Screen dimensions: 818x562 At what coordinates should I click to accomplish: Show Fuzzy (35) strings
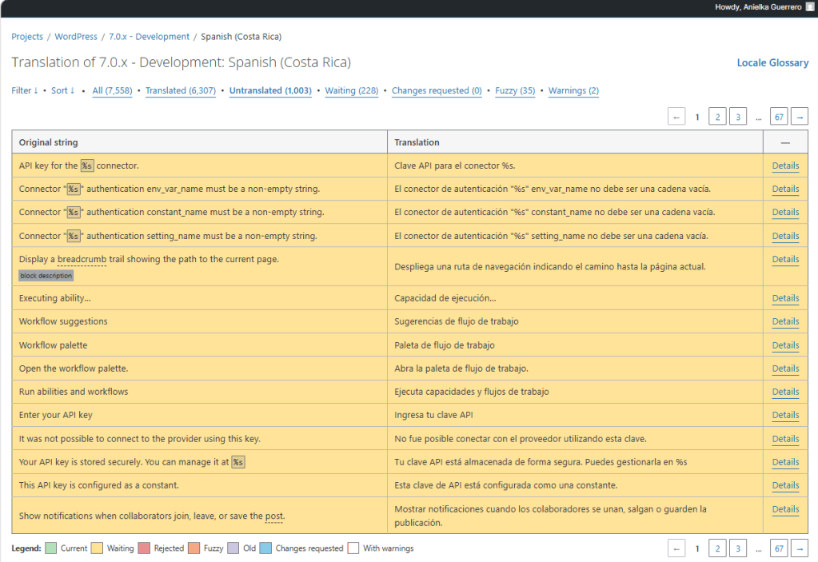pos(515,91)
